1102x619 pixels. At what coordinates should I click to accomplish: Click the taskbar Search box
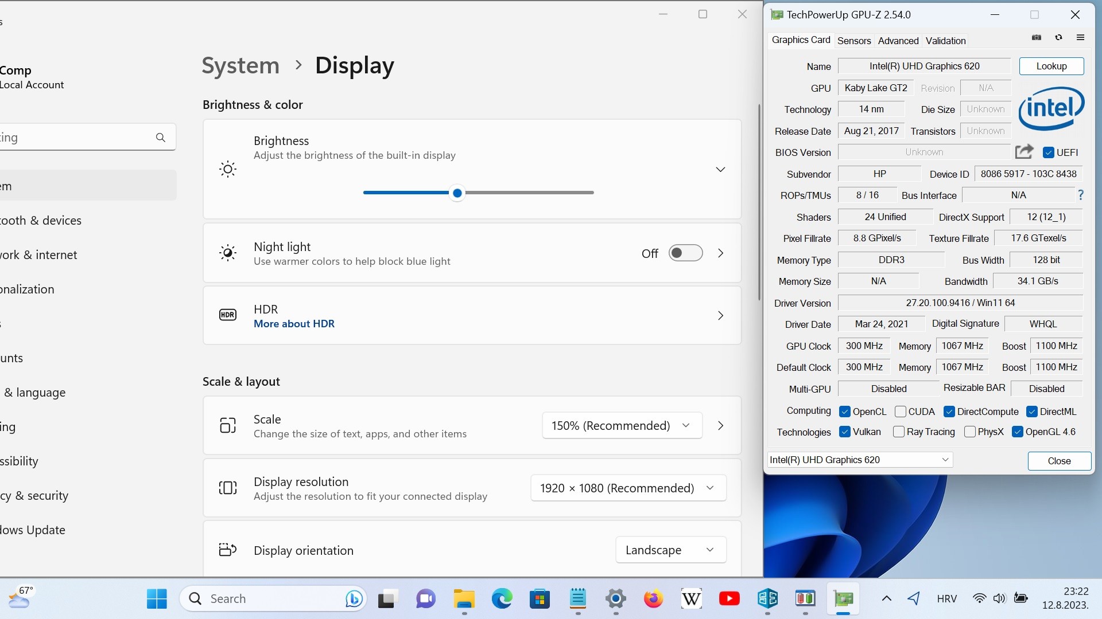tap(273, 599)
